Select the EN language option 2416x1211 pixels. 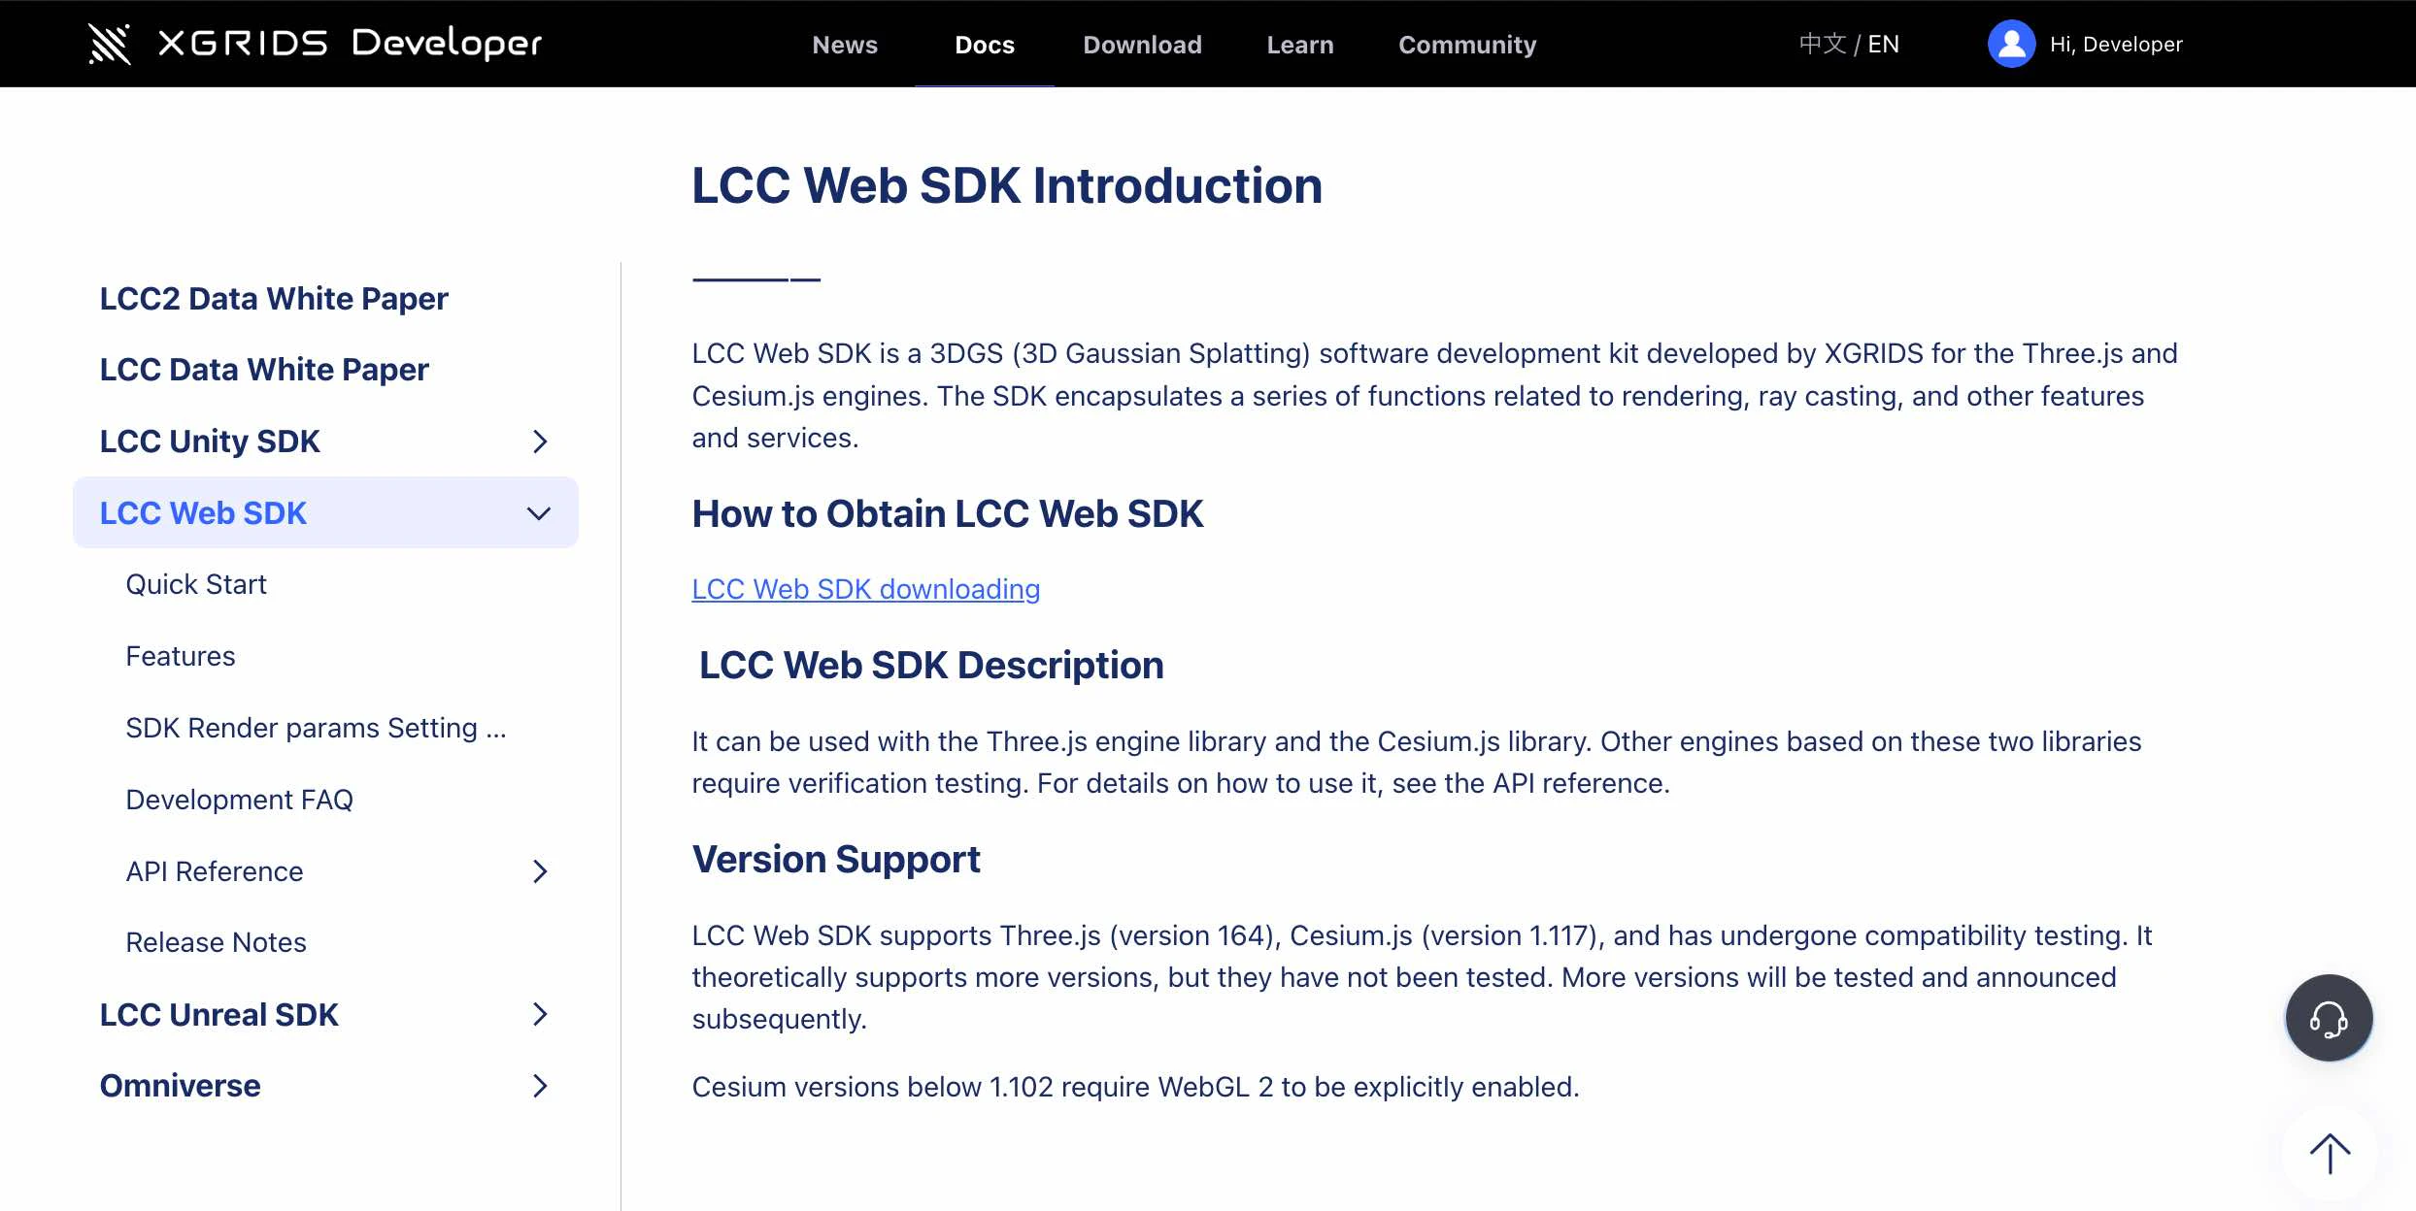tap(1884, 44)
